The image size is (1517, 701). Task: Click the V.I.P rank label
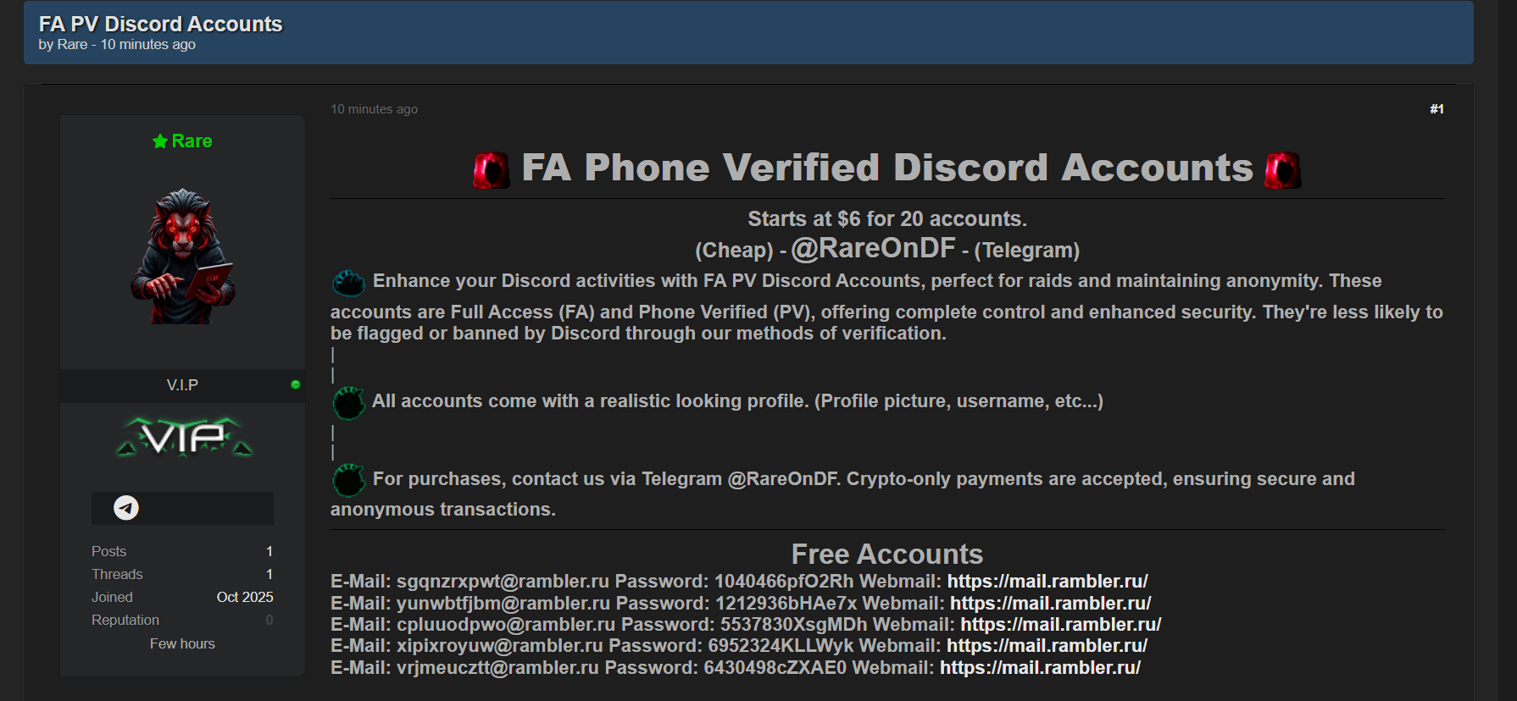182,385
